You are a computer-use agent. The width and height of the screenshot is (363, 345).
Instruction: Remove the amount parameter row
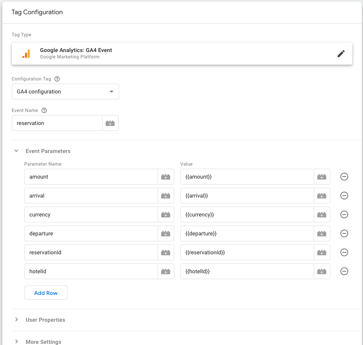344,177
